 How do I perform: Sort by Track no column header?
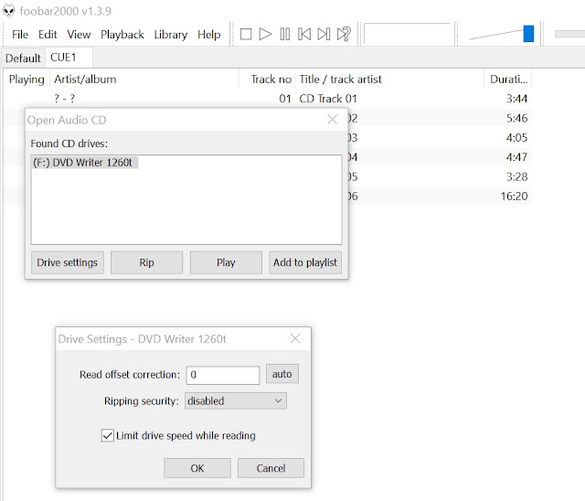[x=267, y=80]
